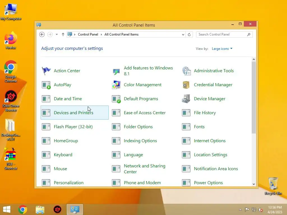Open Indexing Options icon
287x215 pixels.
click(x=116, y=141)
